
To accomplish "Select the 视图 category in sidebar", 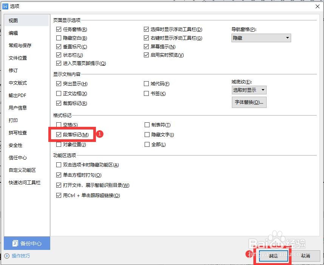I will tap(26, 20).
